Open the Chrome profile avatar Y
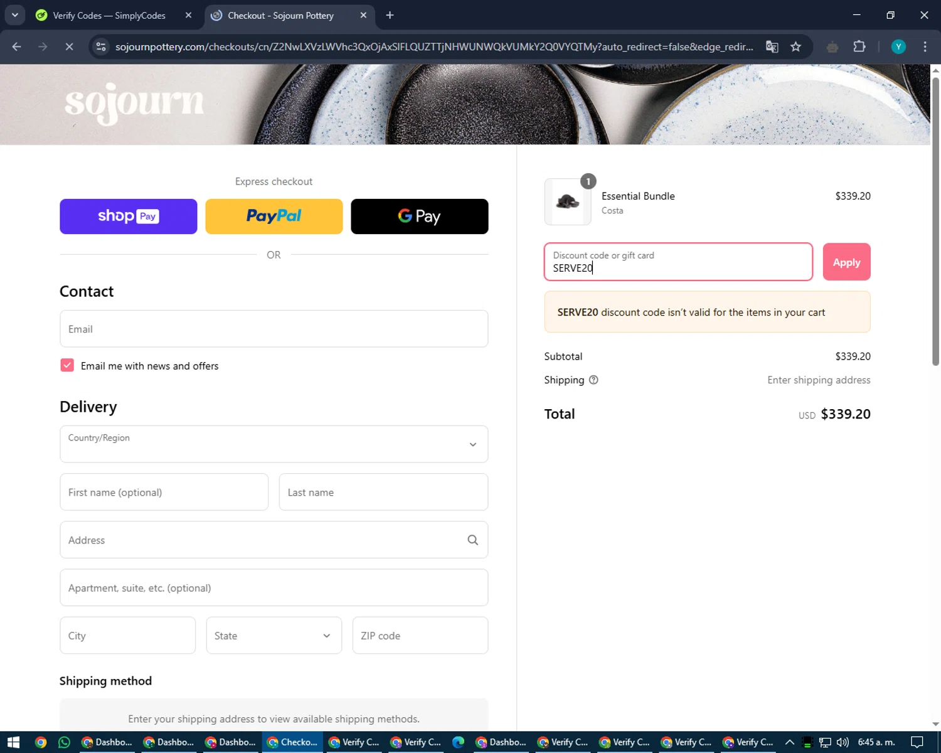 pyautogui.click(x=898, y=46)
